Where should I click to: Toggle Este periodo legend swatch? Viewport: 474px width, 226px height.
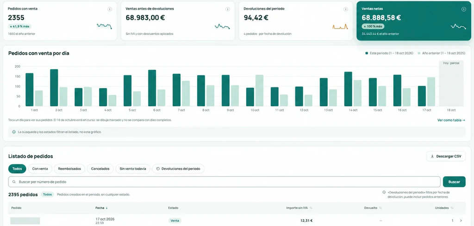(367, 53)
